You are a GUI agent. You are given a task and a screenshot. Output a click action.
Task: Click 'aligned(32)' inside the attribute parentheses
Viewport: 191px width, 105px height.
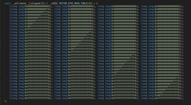38,3
